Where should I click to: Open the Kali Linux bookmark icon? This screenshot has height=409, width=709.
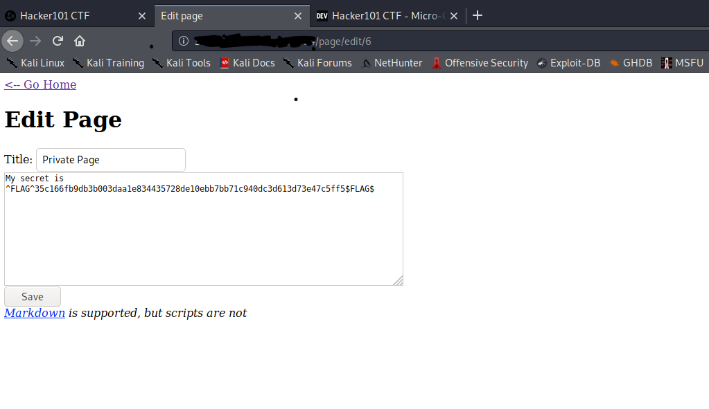click(12, 62)
